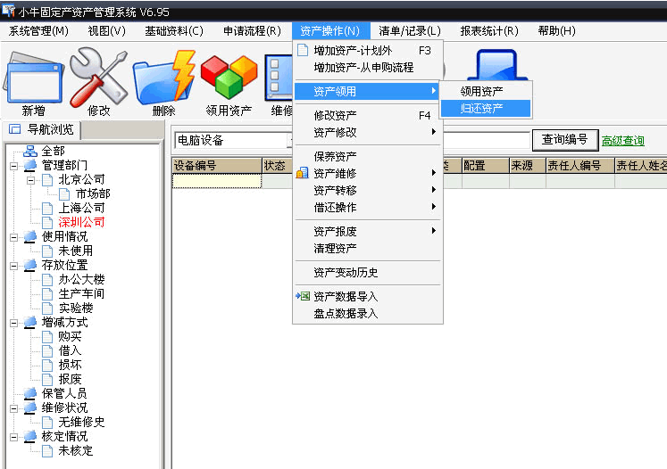The image size is (667, 469).
Task: Click the 管理部门 folder icon
Action: 30,165
